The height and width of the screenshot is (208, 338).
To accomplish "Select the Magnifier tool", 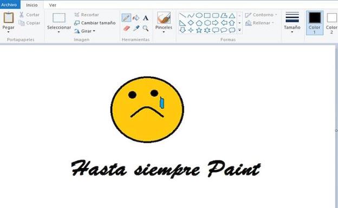I will (146, 28).
